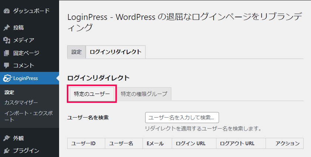Switch to the 設定 tab
Viewport: 311px width, 157px height.
(x=76, y=52)
